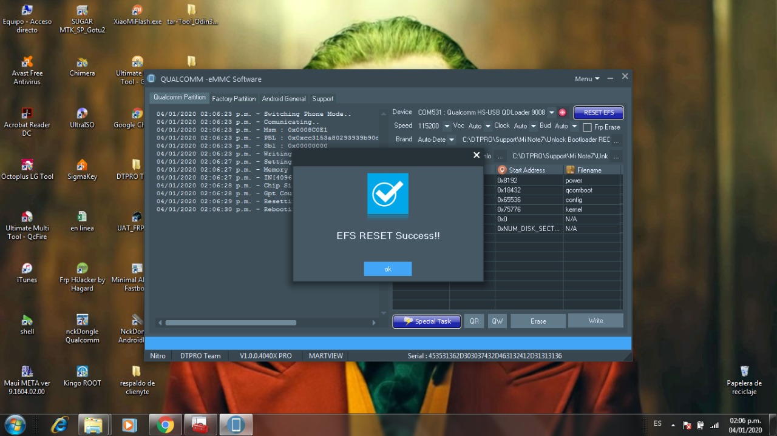The width and height of the screenshot is (777, 436).
Task: Select Ultimate Multi Tool - QcFire icon
Action: (x=27, y=225)
